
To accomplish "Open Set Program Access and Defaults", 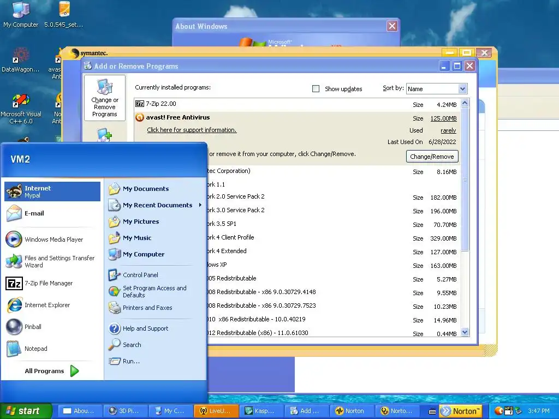I will (x=156, y=291).
